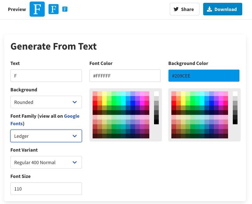This screenshot has width=252, height=204.
Task: Share the favicon on Twitter
Action: tap(184, 9)
